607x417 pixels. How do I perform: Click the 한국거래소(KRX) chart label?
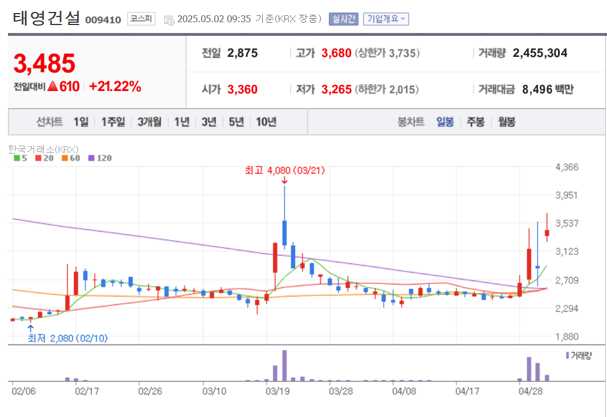point(43,149)
